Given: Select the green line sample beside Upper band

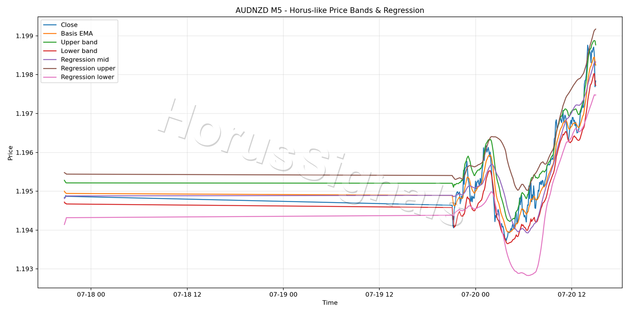Looking at the screenshot, I should [x=50, y=42].
